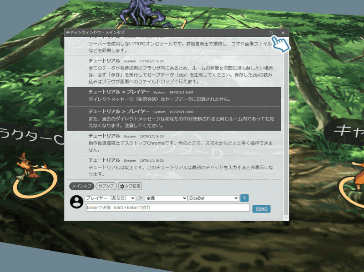This screenshot has height=272, width=364.
Task: Select the orange character token at right edge
Action: [x=358, y=176]
